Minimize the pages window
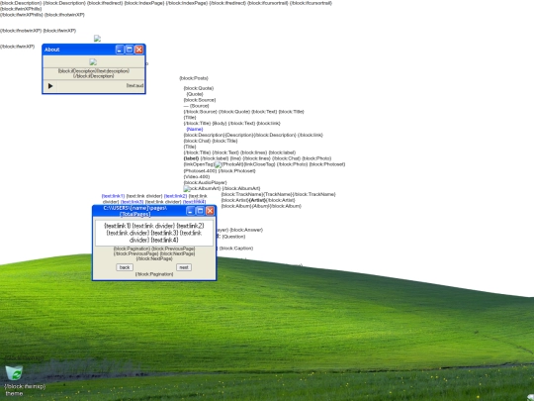This screenshot has height=401, width=534. 191,211
